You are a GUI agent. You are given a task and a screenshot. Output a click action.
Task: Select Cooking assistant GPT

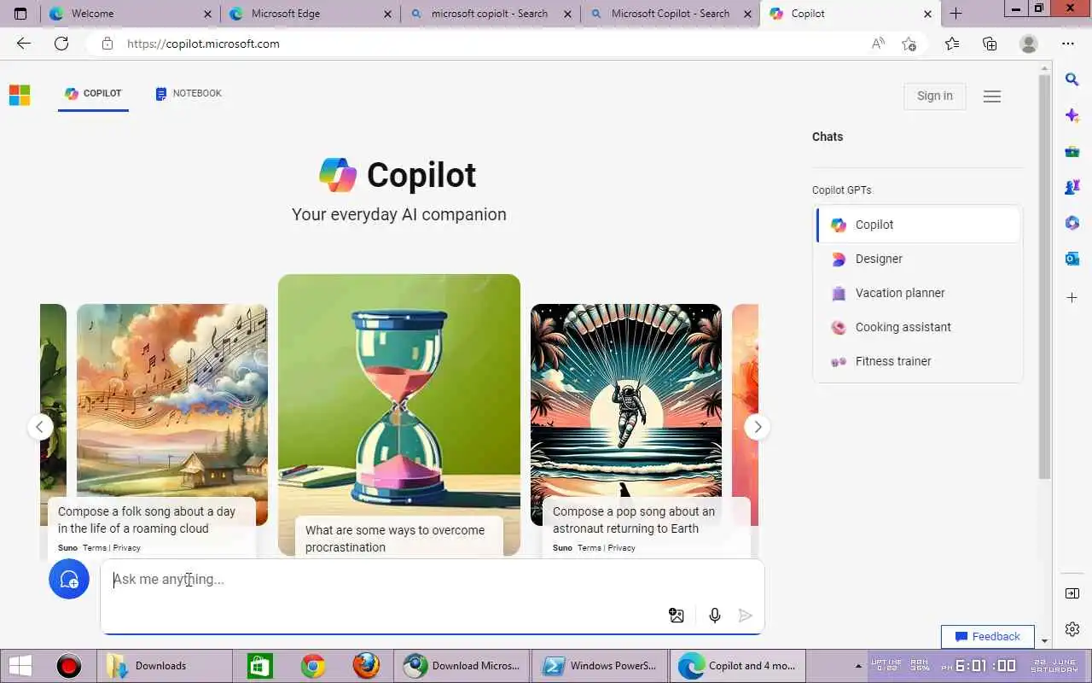(x=918, y=327)
